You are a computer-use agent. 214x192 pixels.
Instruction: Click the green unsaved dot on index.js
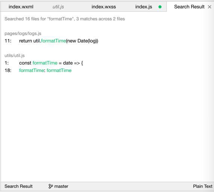(x=160, y=7)
